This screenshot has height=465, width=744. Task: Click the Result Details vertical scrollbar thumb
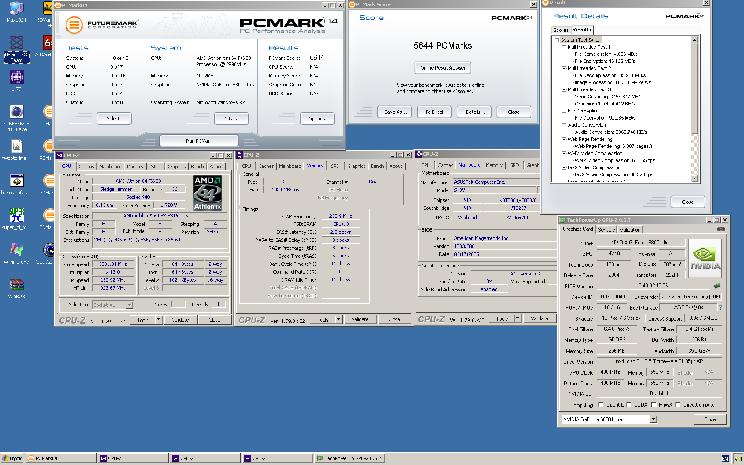pyautogui.click(x=694, y=89)
